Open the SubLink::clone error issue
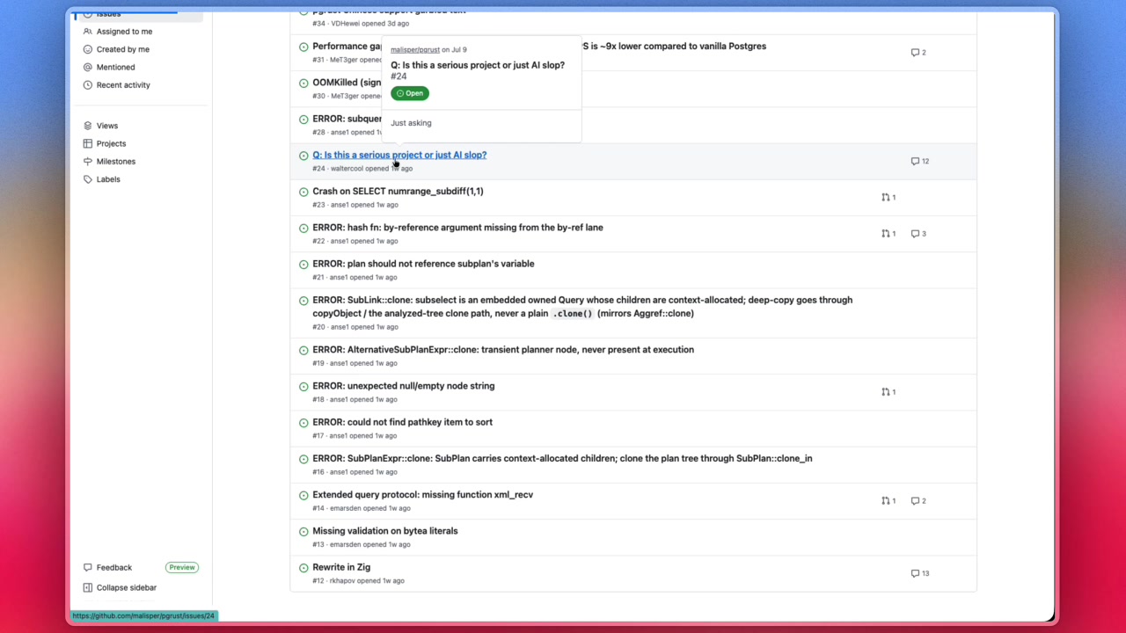1126x633 pixels. click(x=582, y=307)
